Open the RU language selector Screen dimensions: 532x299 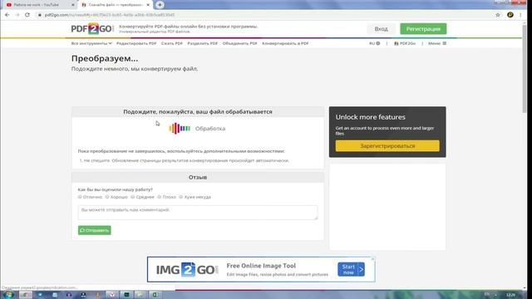[374, 43]
